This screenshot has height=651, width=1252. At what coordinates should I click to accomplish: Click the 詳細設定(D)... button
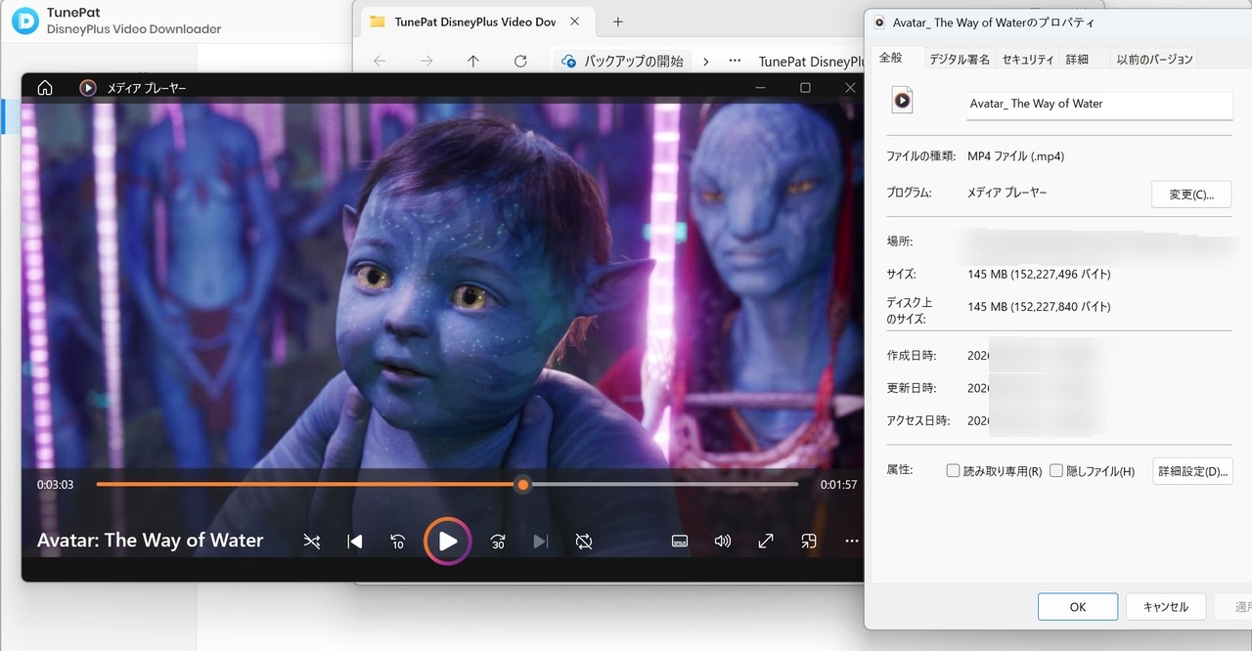1192,471
